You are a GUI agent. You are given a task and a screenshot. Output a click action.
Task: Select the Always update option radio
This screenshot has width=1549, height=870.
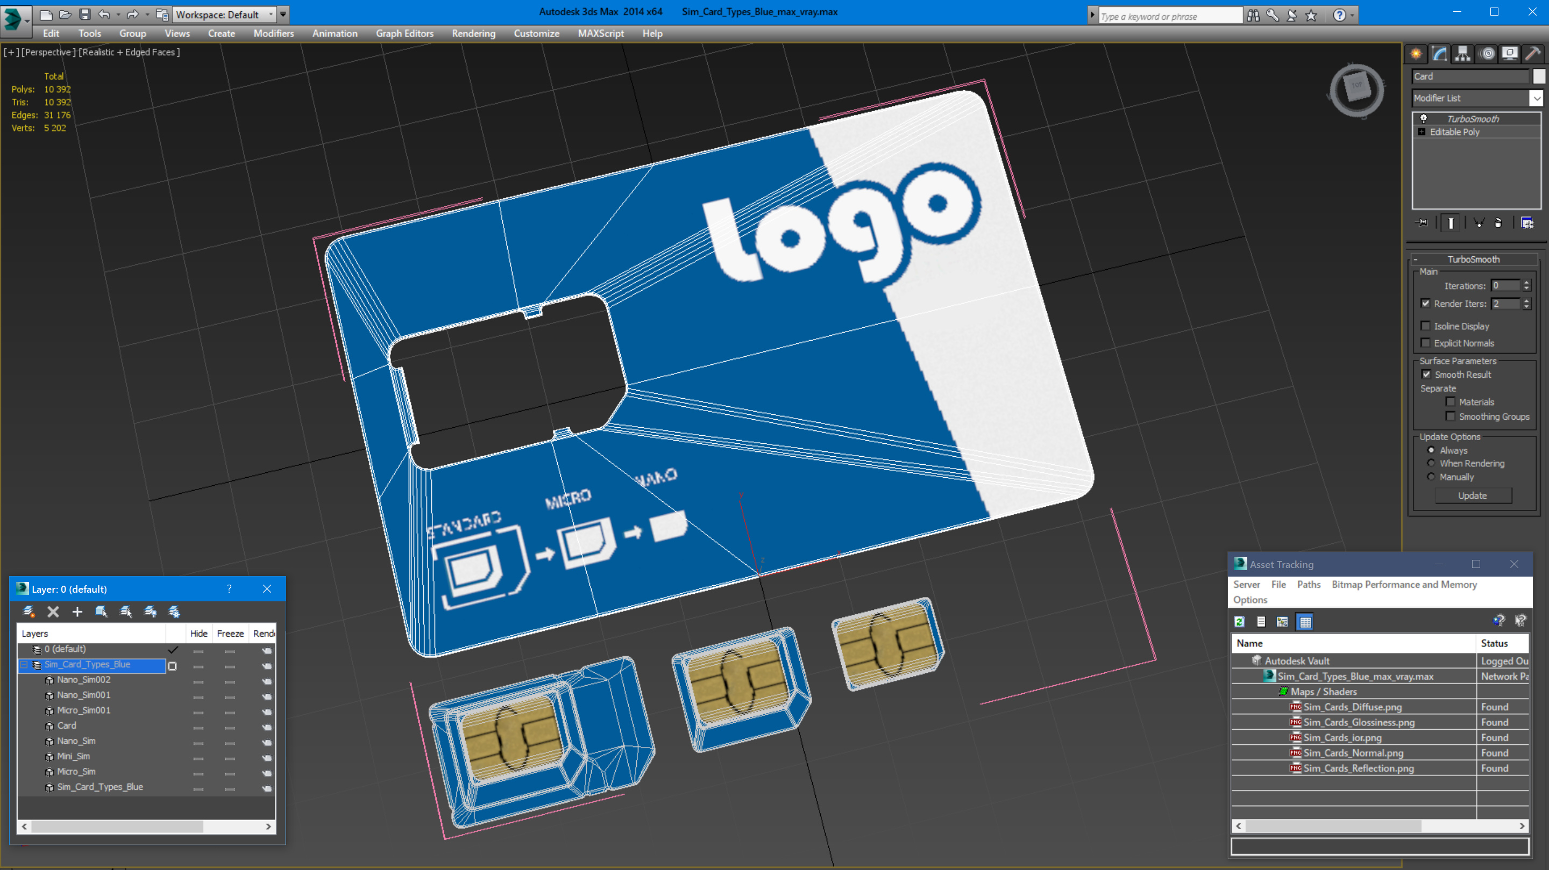tap(1431, 450)
